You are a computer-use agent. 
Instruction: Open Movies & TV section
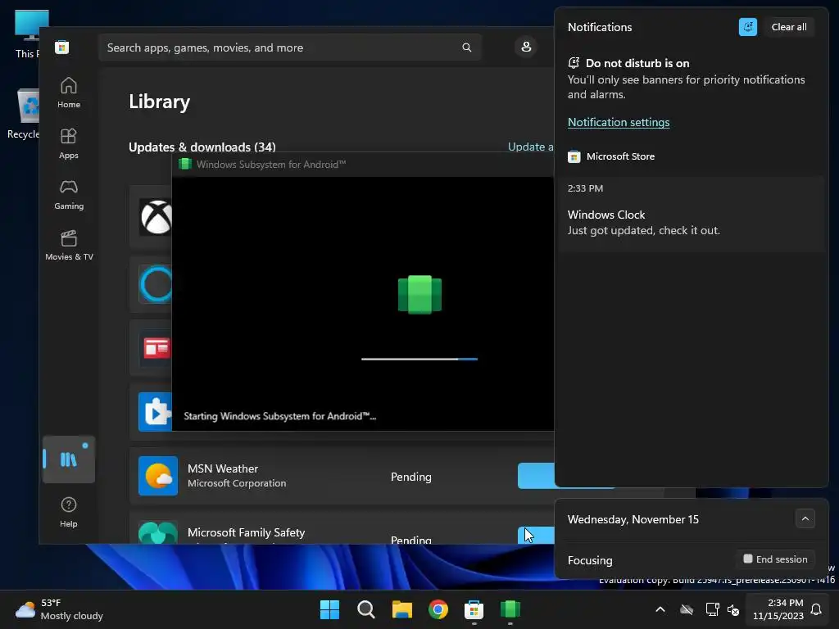tap(69, 245)
